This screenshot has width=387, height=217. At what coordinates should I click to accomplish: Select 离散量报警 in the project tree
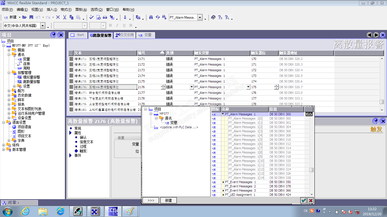click(31, 82)
